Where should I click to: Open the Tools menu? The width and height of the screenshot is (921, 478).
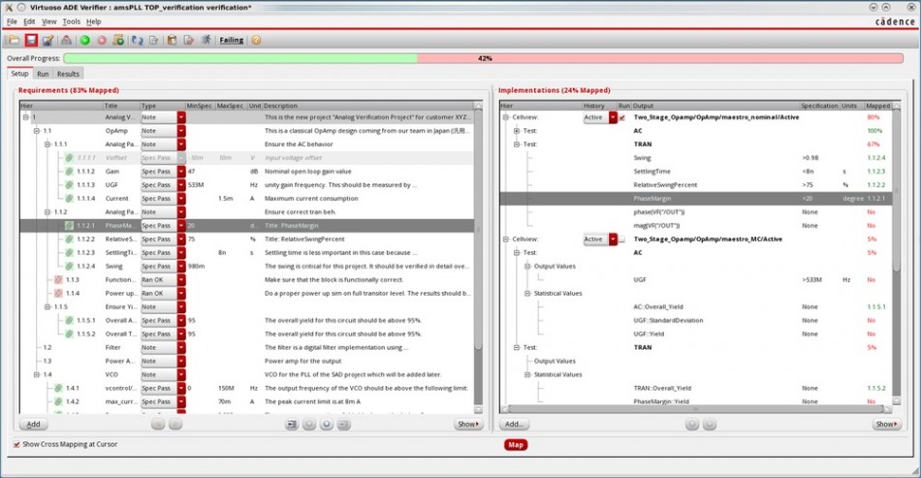[71, 21]
